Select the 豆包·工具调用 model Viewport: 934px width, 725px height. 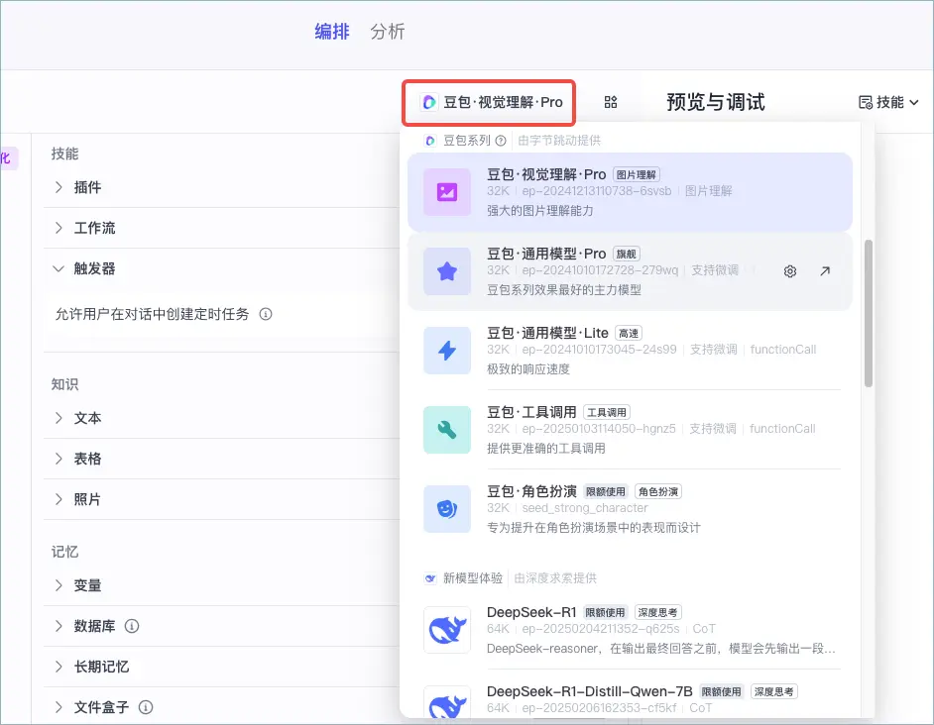pyautogui.click(x=630, y=430)
